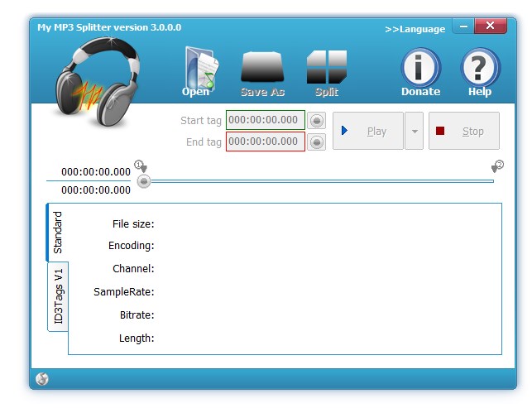Click upper time readout beside slider
Image resolution: width=532 pixels, height=408 pixels.
point(96,172)
